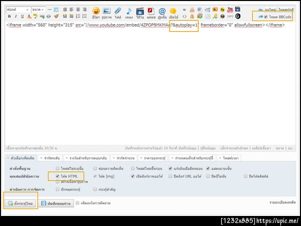Toggle the BBCode mode checkbox
The height and width of the screenshot is (226, 301).
click(x=266, y=17)
